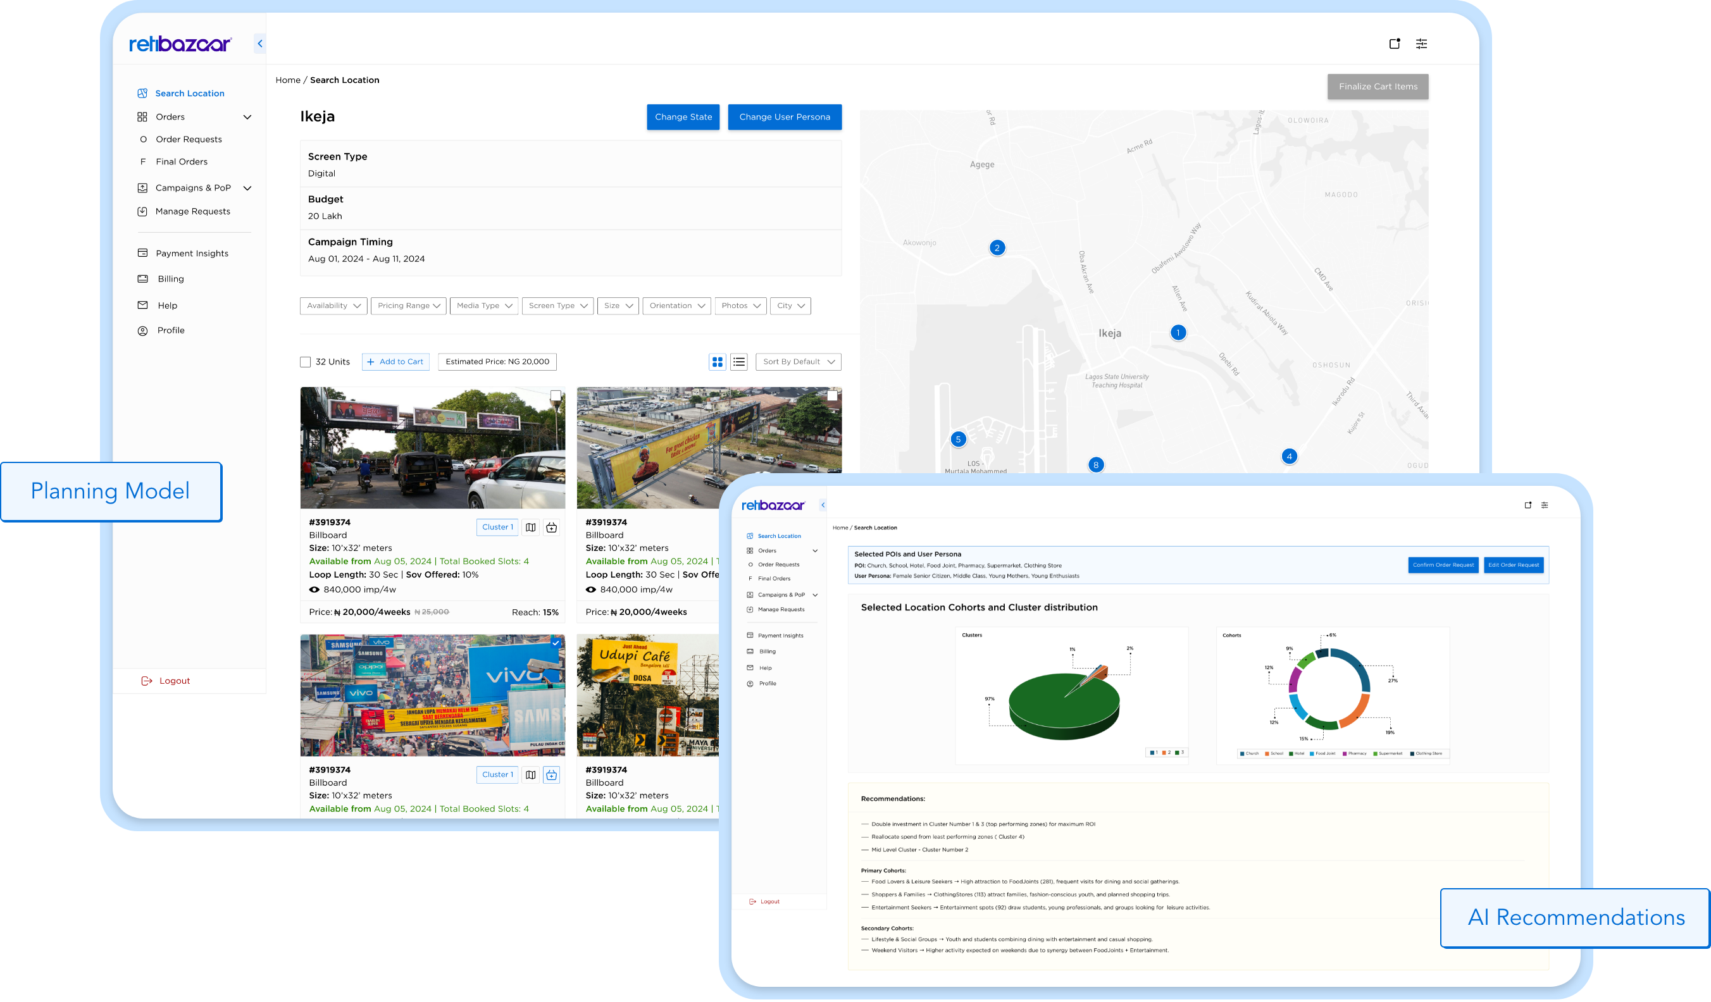Toggle the 32 Units select-all checkbox
1711x1002 pixels.
pyautogui.click(x=306, y=362)
